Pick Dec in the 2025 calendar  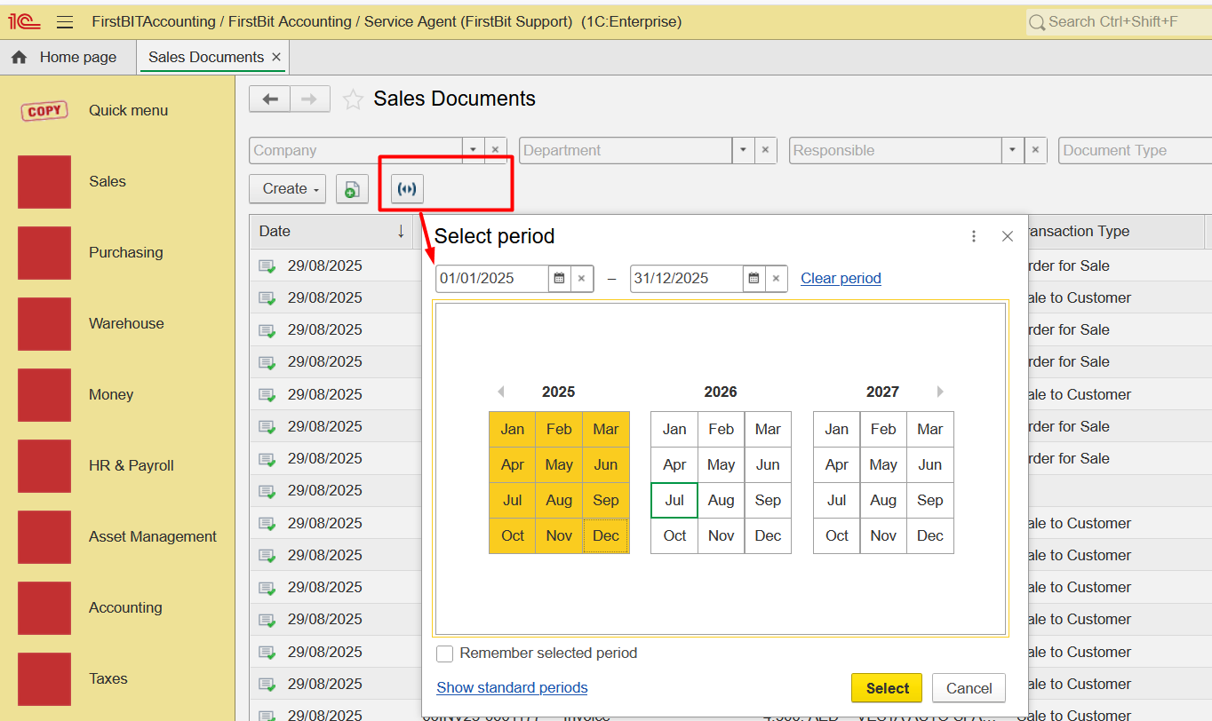pyautogui.click(x=606, y=536)
